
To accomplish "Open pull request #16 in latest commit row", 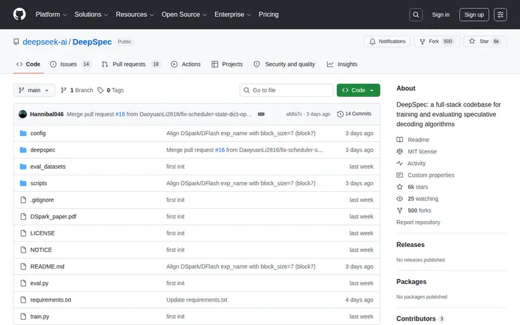I will tap(120, 114).
